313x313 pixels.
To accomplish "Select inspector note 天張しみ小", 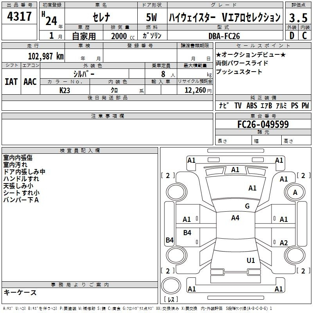I will 18,186.
